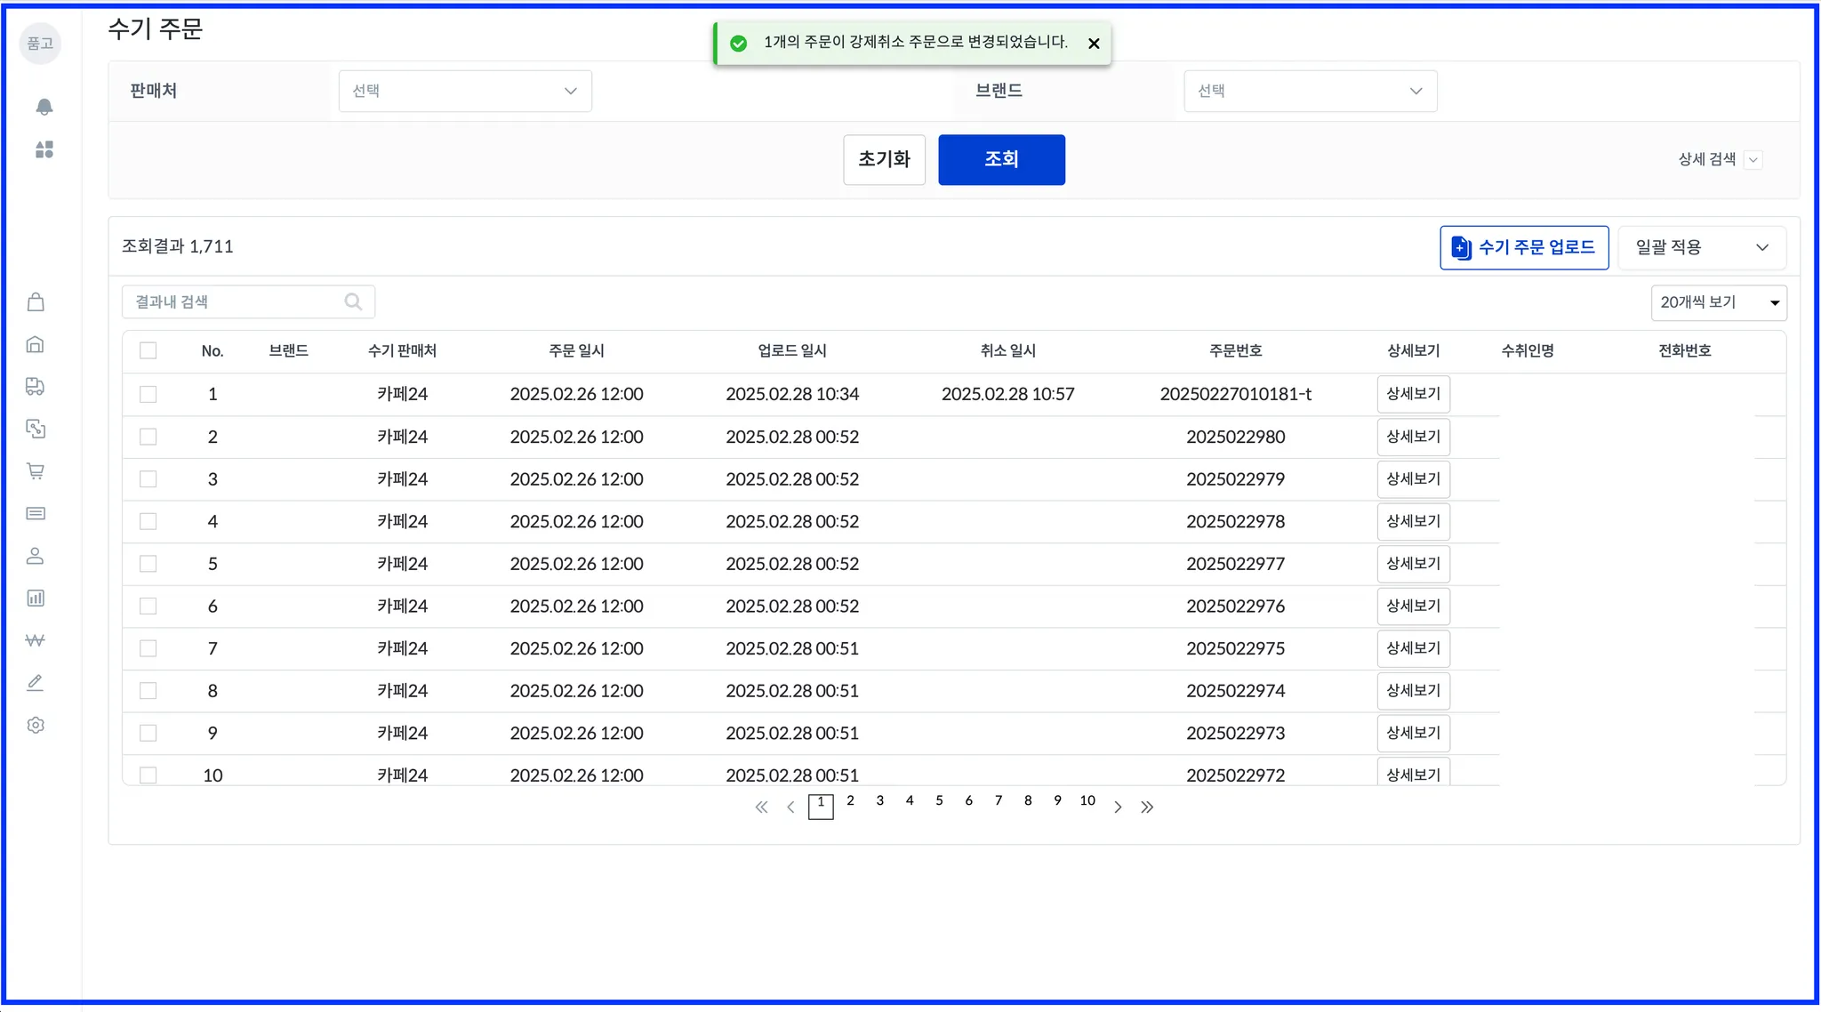Open the shopping cart sidebar icon
1821x1012 pixels.
[x=36, y=471]
